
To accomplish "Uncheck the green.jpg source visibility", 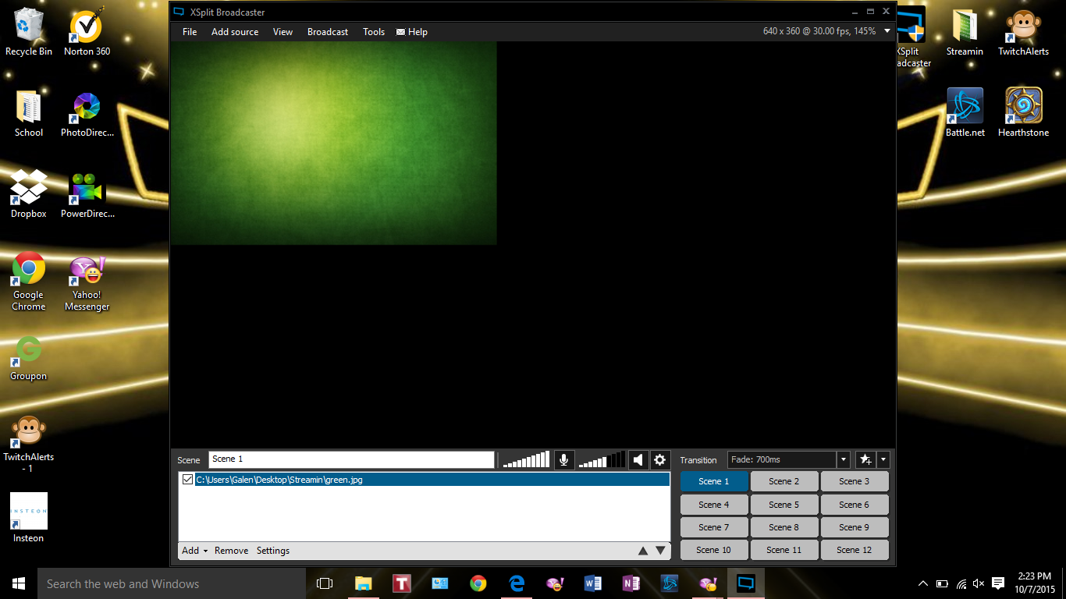I will pos(187,479).
